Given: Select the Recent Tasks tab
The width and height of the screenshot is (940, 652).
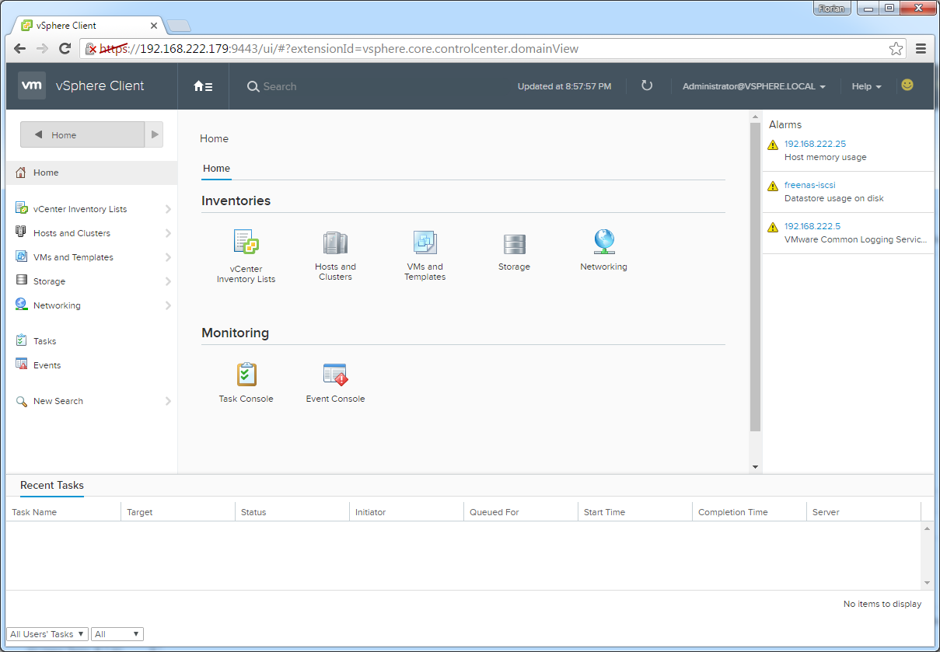Looking at the screenshot, I should click(52, 486).
